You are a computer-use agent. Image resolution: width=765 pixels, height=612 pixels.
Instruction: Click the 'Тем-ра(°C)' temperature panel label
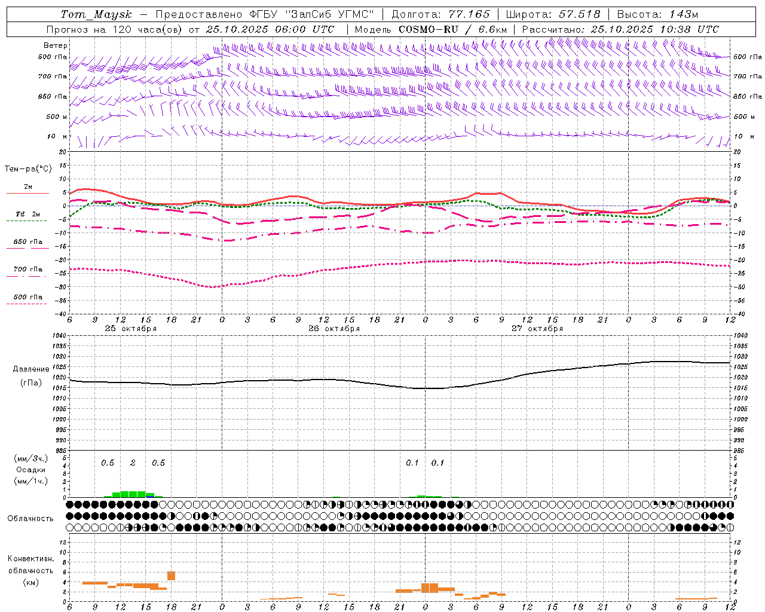point(28,169)
